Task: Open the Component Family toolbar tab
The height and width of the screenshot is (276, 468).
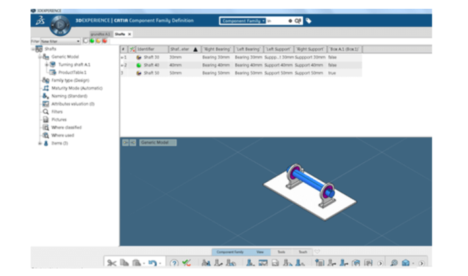Action: 230,252
